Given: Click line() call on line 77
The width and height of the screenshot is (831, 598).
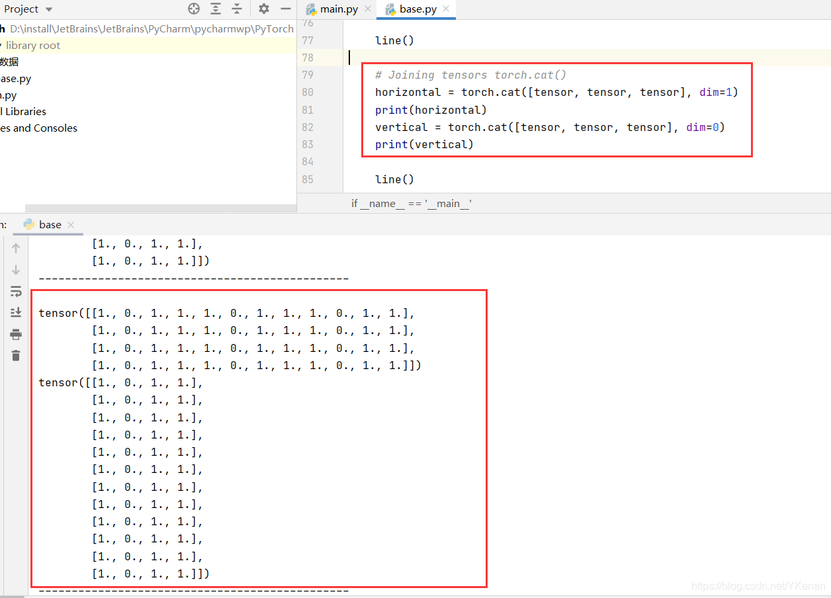Looking at the screenshot, I should pos(394,40).
